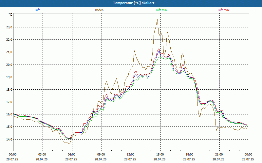The width and height of the screenshot is (262, 163).
Task: Click the 19,0 y-axis value
Action: click(9, 77)
